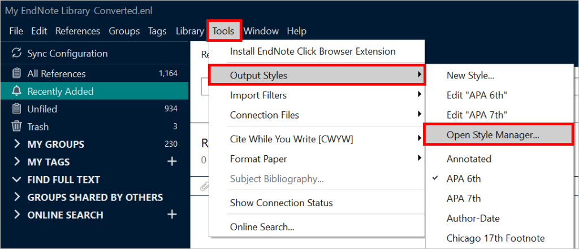Expand MY TAGS section
This screenshot has height=249, width=579.
coord(16,161)
